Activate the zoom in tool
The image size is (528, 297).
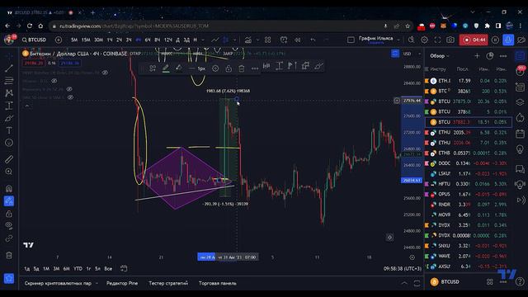(9, 172)
